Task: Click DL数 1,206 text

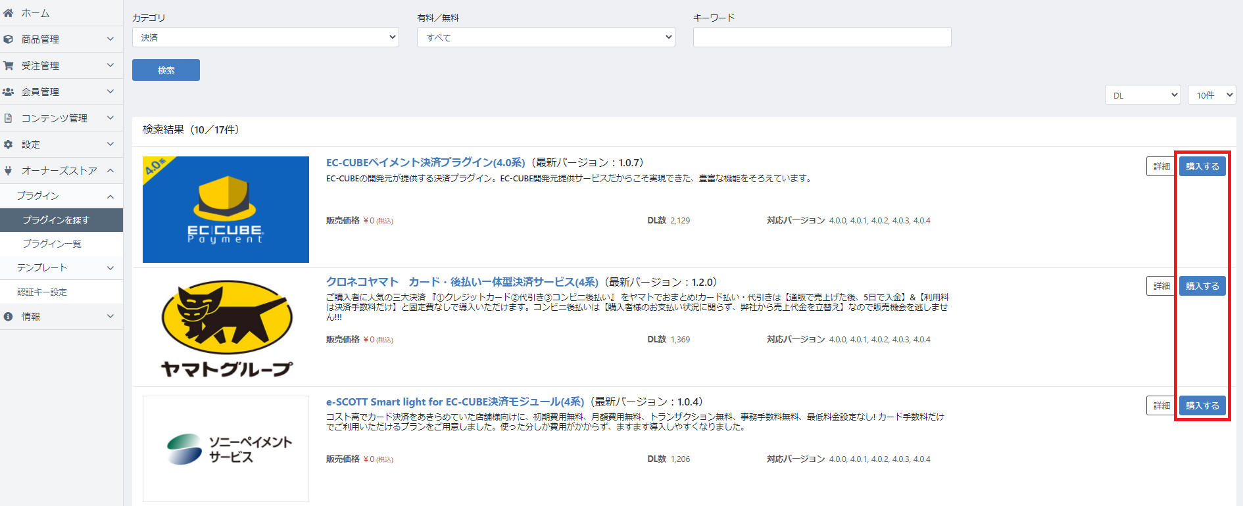Action: [669, 459]
